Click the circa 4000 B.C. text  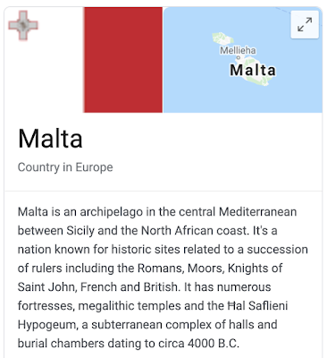click(x=198, y=344)
